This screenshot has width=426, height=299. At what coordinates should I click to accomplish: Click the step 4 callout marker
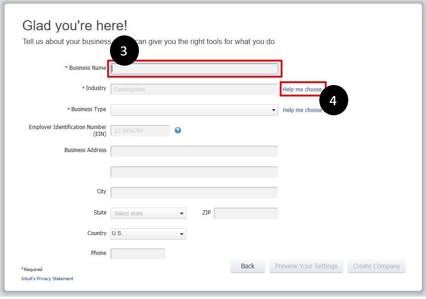pos(333,100)
